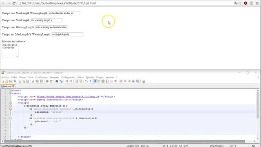Click the editor vertical scrollbar thumb
The image size is (261, 147).
(258, 105)
